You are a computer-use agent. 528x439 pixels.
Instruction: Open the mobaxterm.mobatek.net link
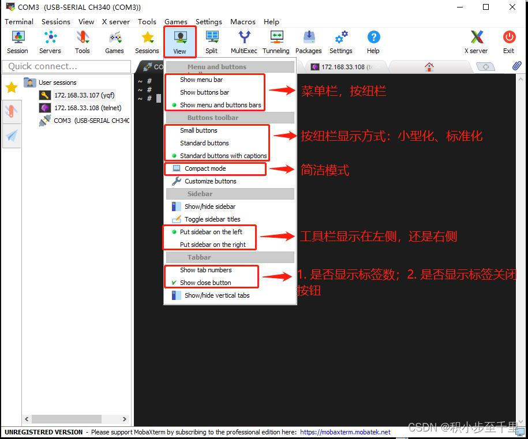[345, 432]
